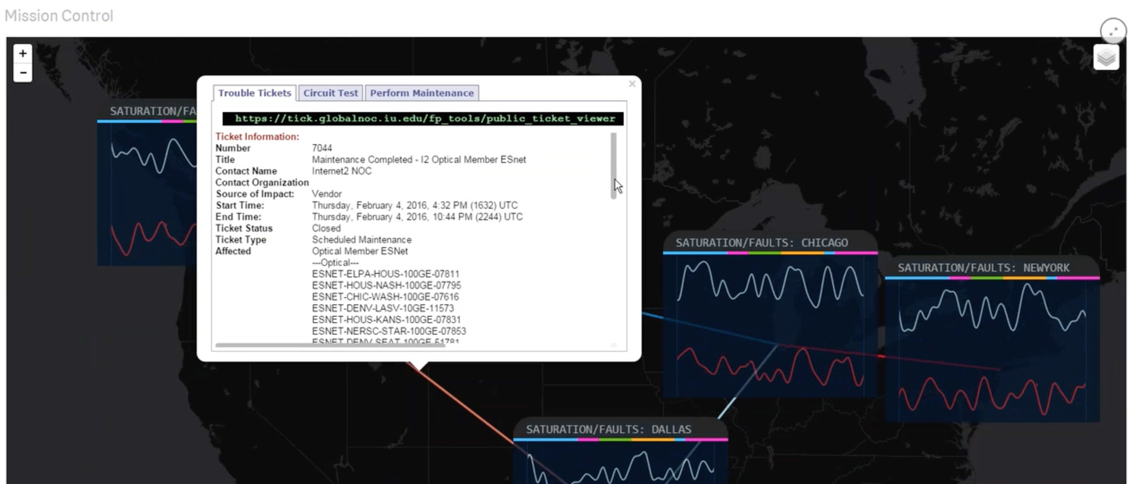
Task: Click contact name 'Internet2 NOC'
Action: (341, 171)
